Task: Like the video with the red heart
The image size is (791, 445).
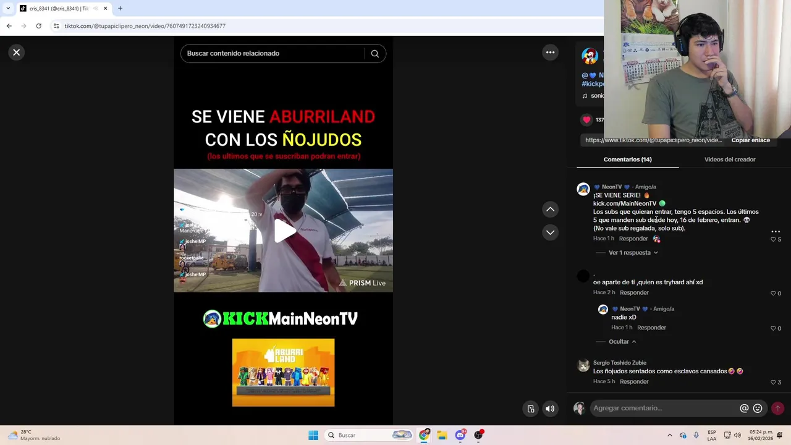Action: (586, 120)
